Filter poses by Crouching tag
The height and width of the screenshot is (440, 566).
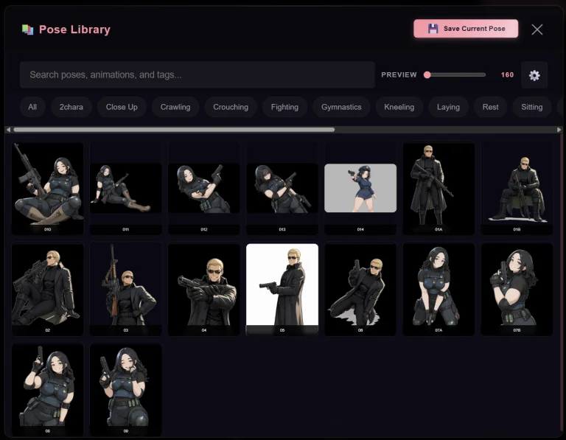pyautogui.click(x=231, y=107)
